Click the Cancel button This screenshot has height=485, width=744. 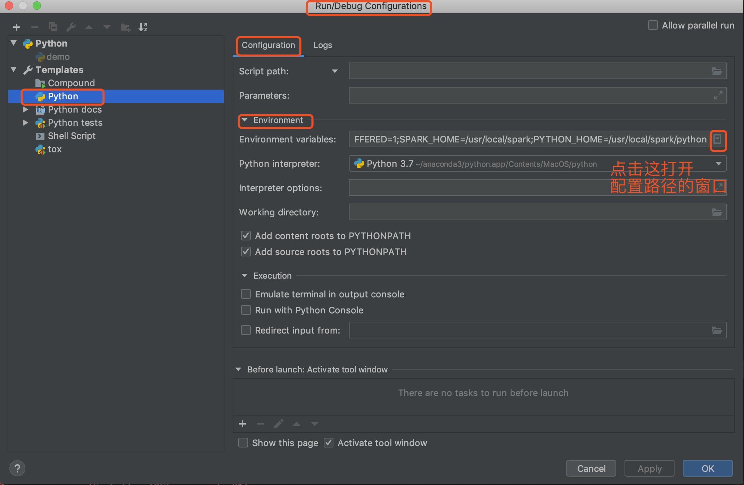591,468
